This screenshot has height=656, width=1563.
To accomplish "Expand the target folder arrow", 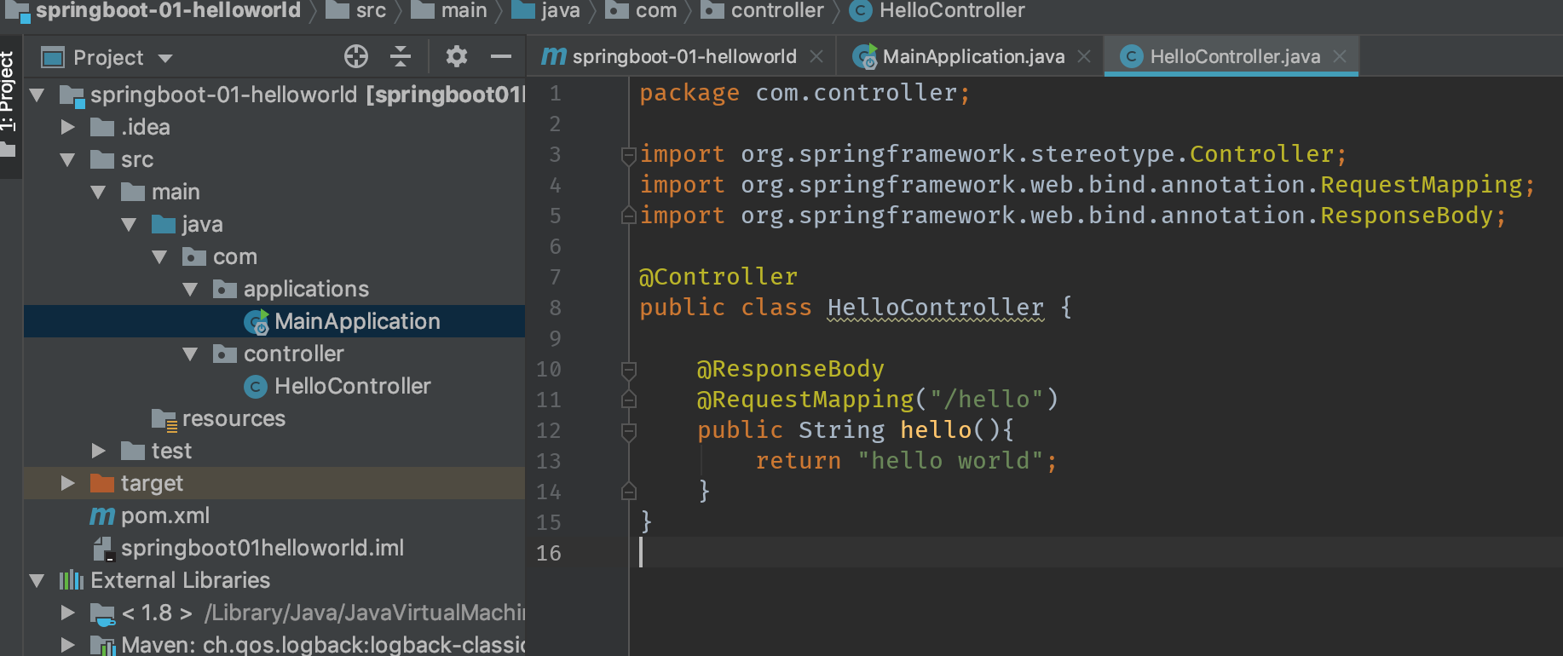I will (68, 483).
